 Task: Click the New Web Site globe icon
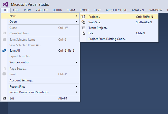pos(83,22)
